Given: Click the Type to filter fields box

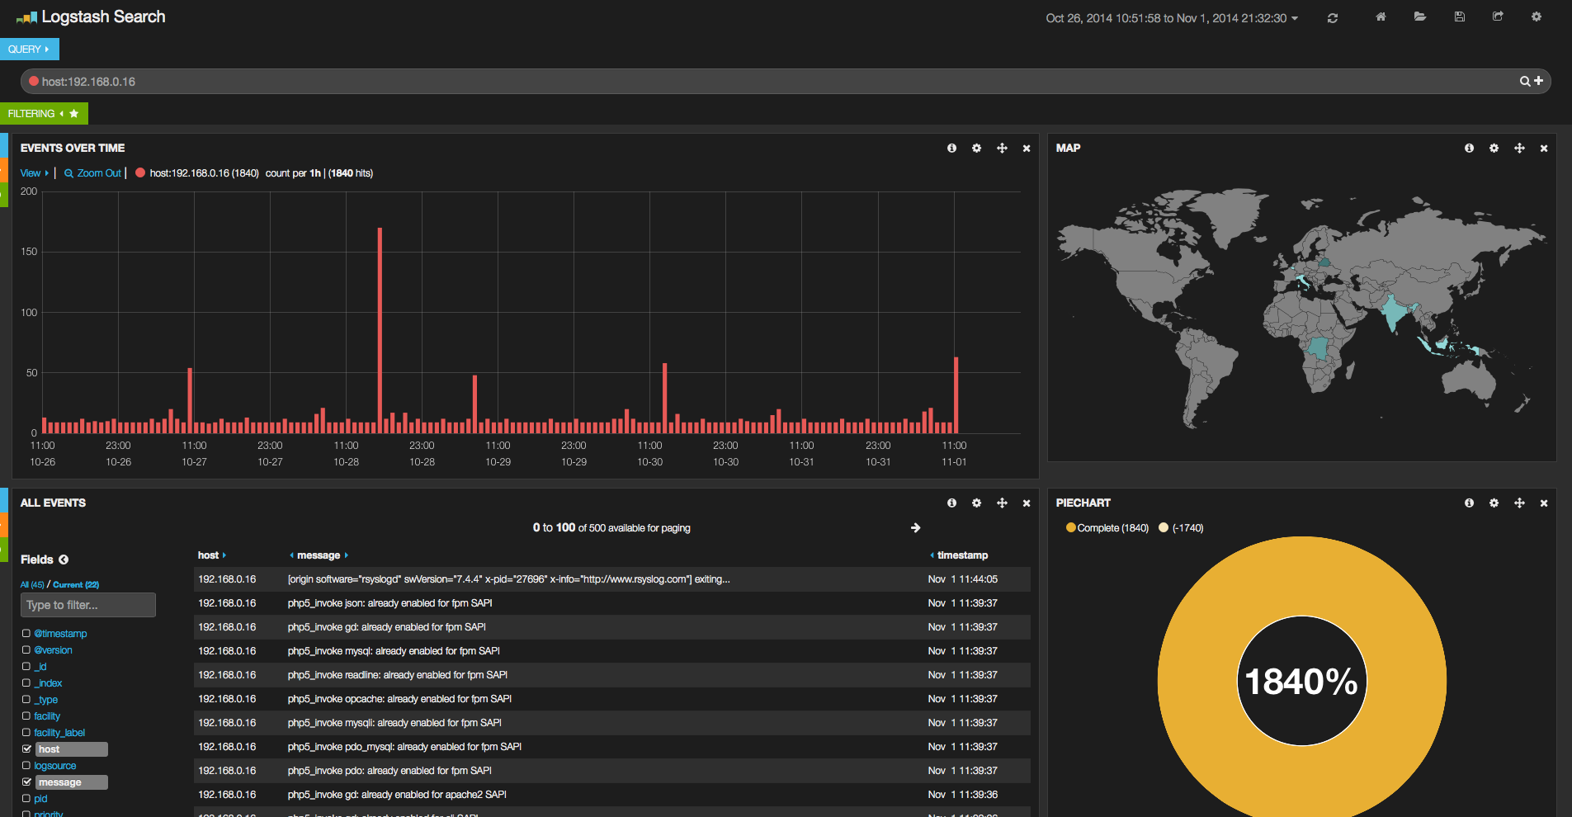Looking at the screenshot, I should click(88, 605).
